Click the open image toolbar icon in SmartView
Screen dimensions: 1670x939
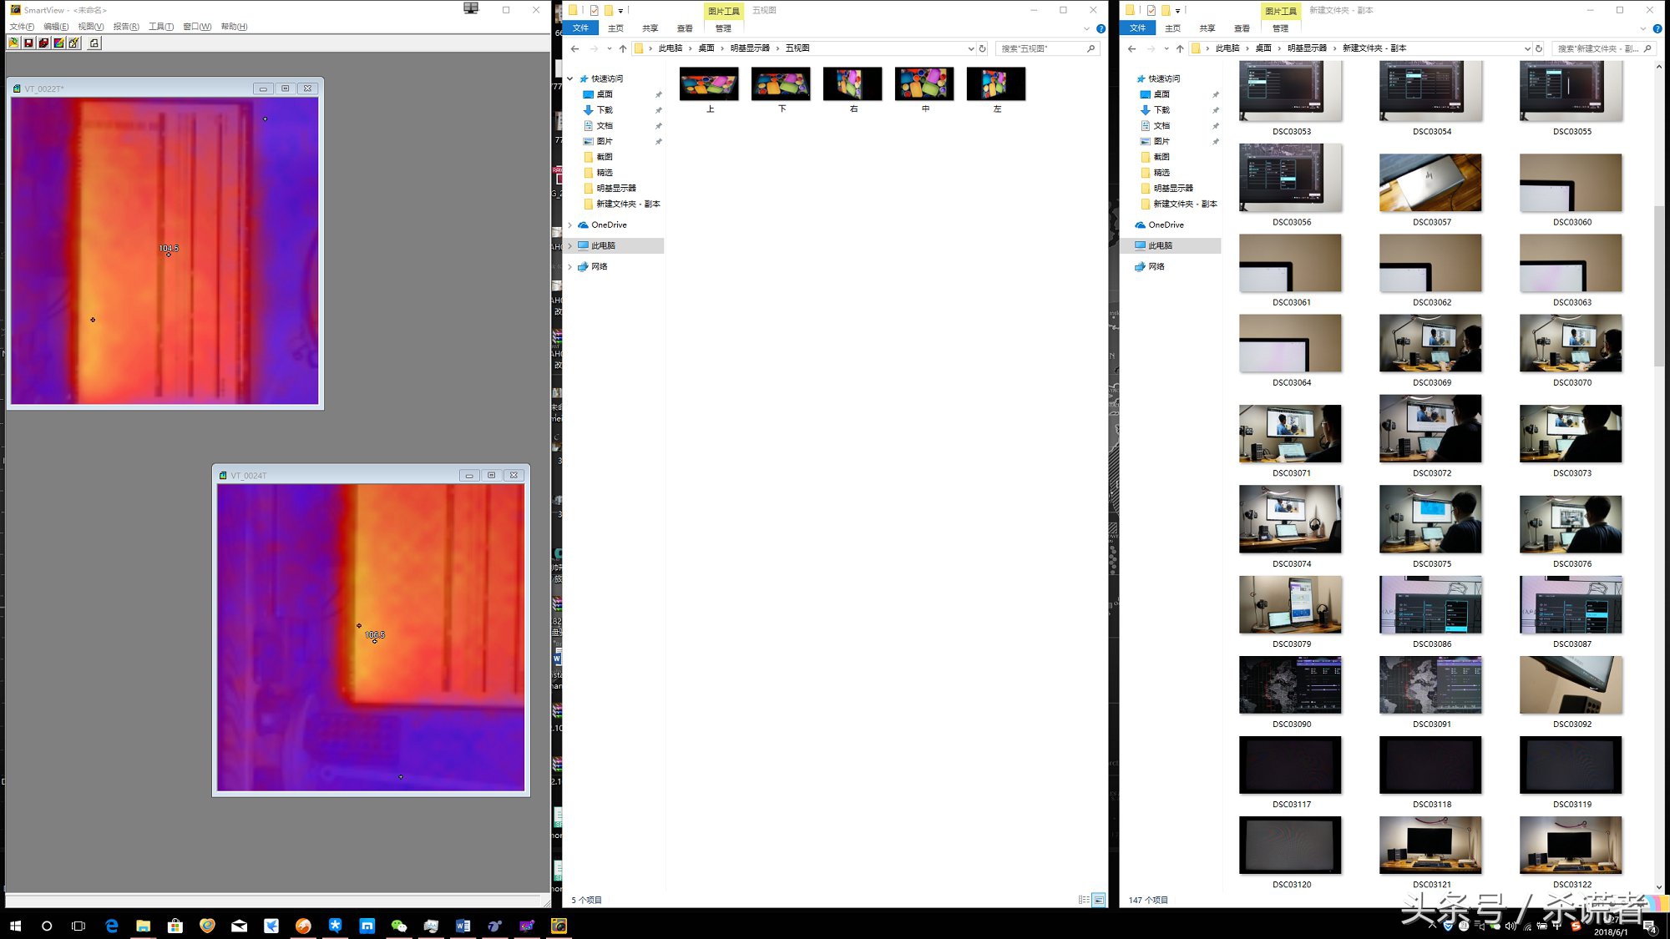(13, 43)
